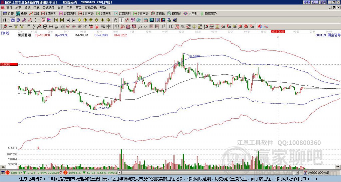
Task: Open 赢家服务 with dollar icon
Action: tap(208, 13)
